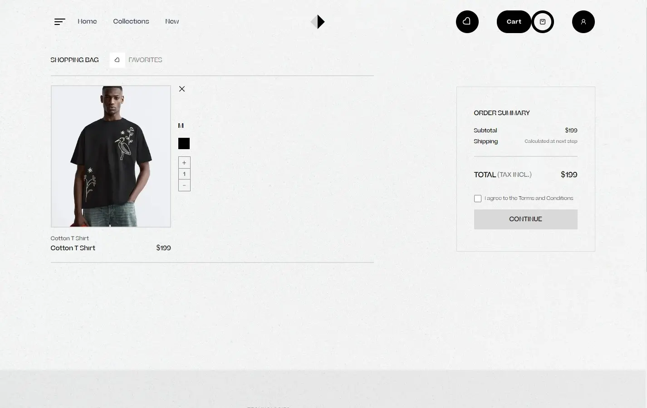The image size is (647, 408).
Task: Click the shopping bag circle icon
Action: pos(543,22)
